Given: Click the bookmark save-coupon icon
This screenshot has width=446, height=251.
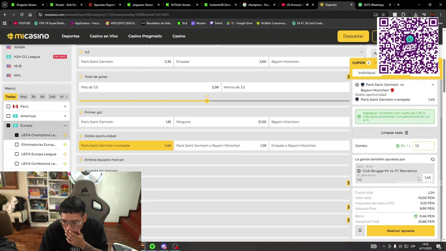Looking at the screenshot, I should coord(360,230).
